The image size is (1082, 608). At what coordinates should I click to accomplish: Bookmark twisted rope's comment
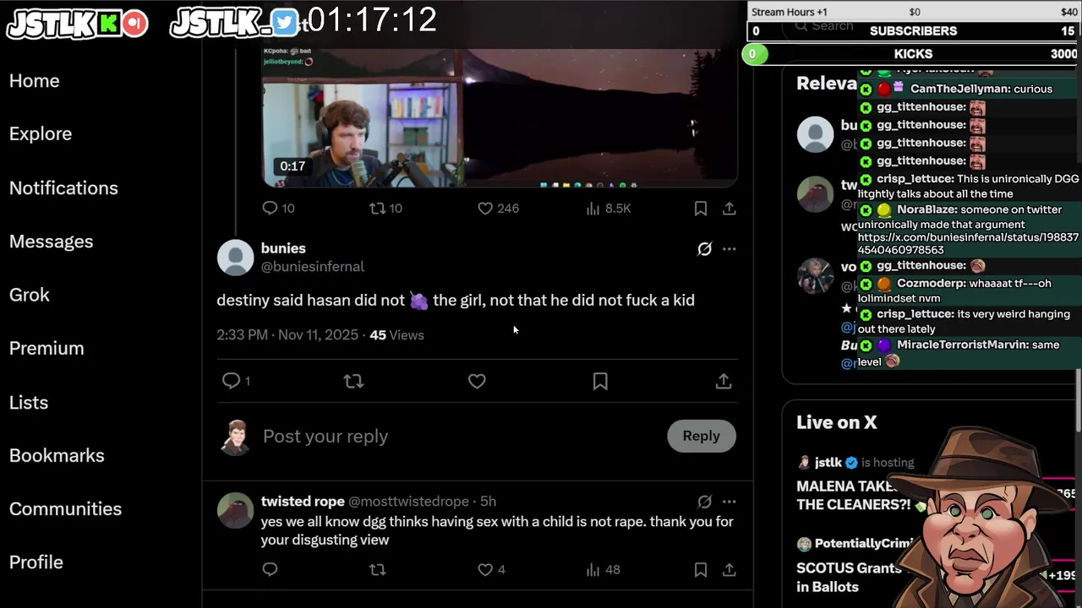(701, 570)
